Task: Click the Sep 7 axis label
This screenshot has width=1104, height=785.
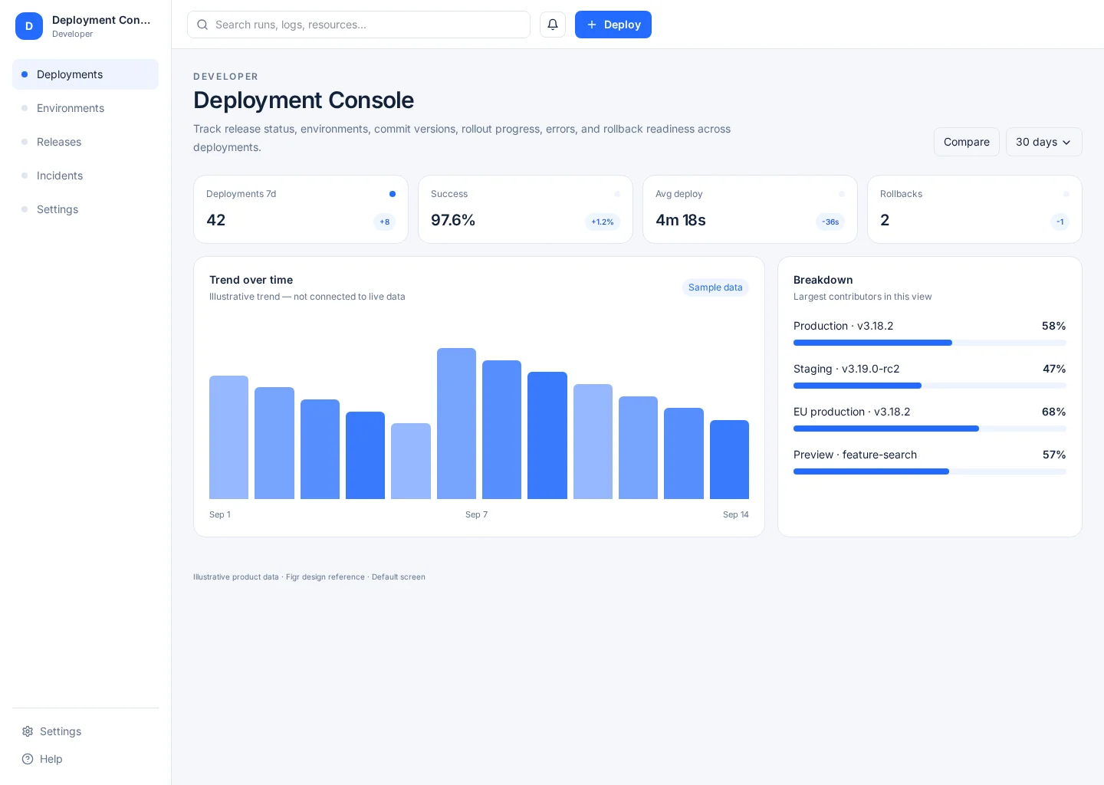Action: click(476, 514)
